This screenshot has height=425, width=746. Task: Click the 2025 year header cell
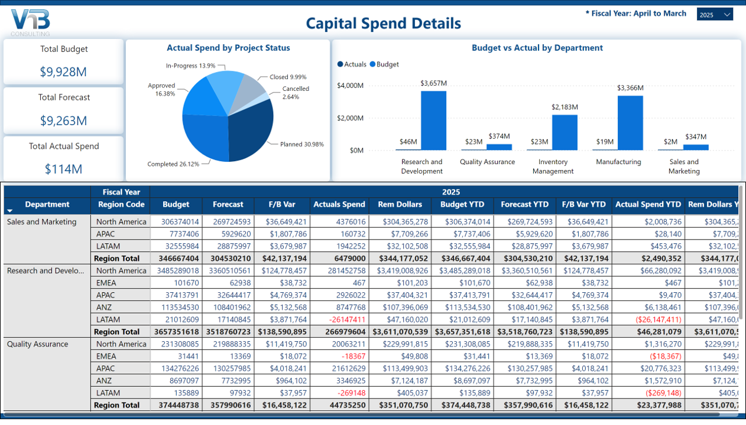coord(451,192)
